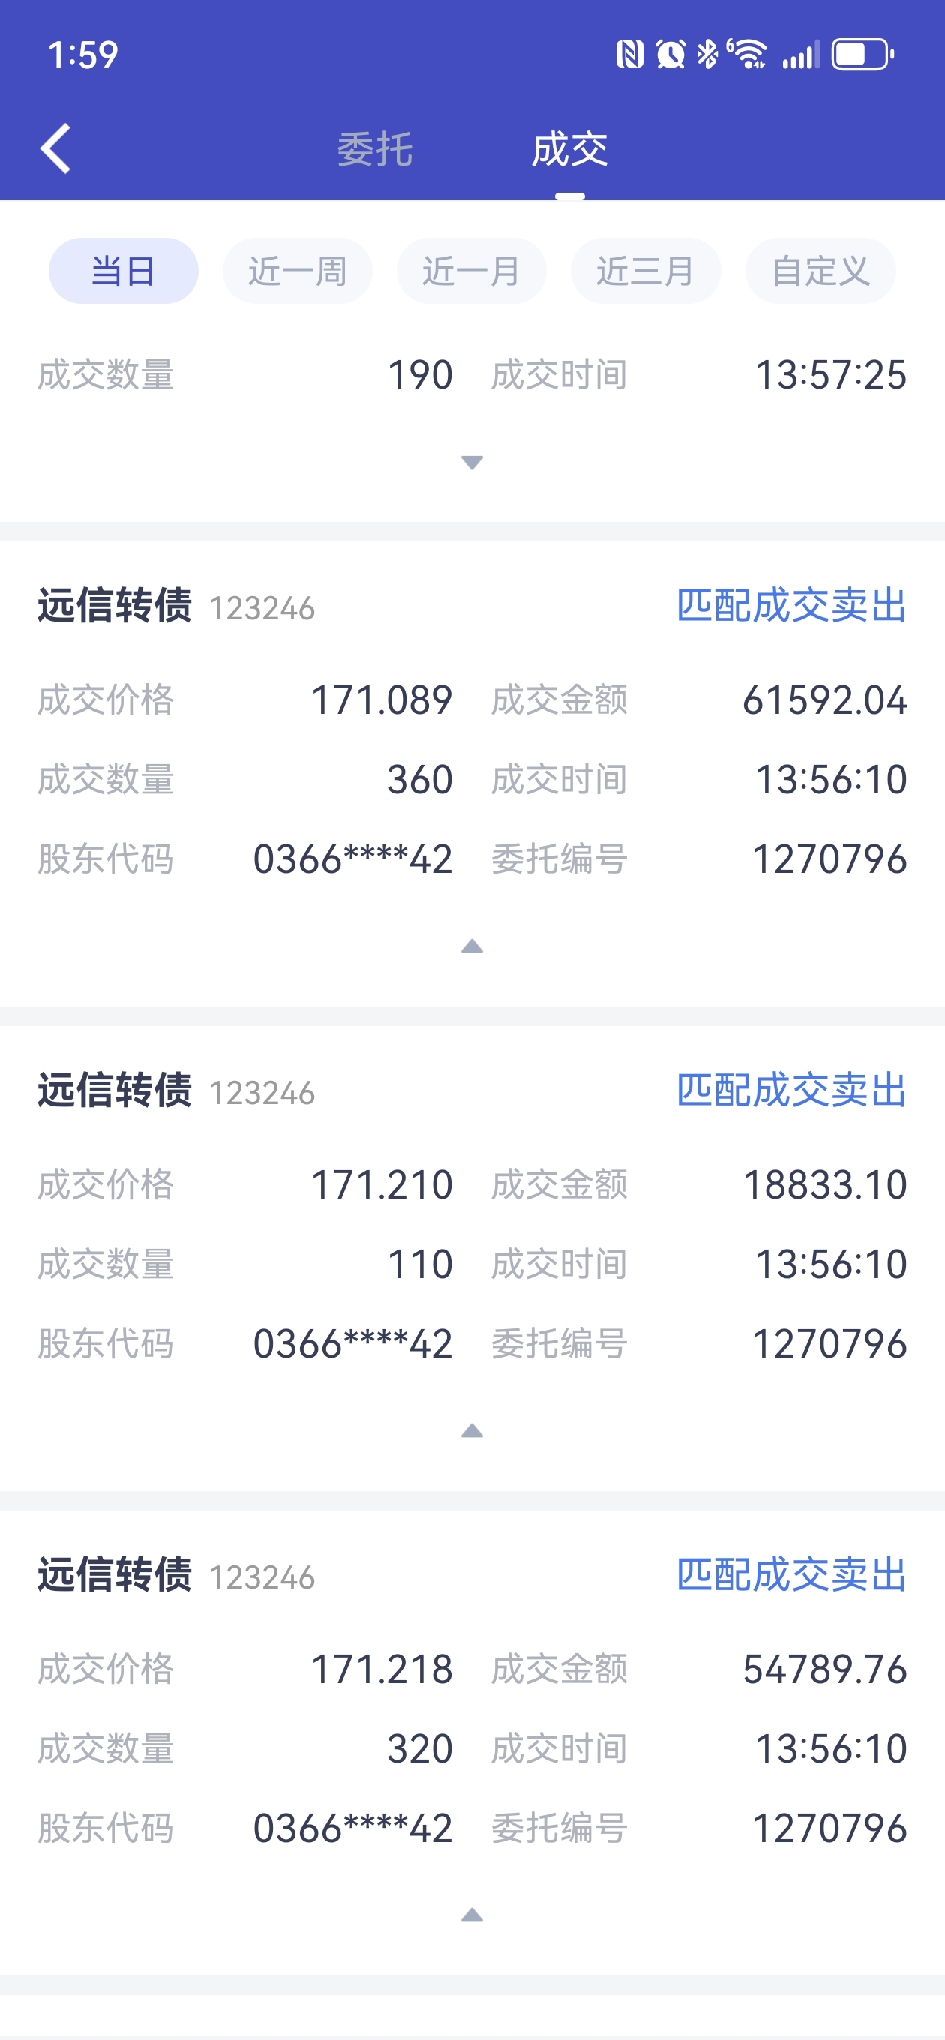This screenshot has height=2040, width=945.
Task: Tap the NFC status bar icon
Action: (630, 55)
